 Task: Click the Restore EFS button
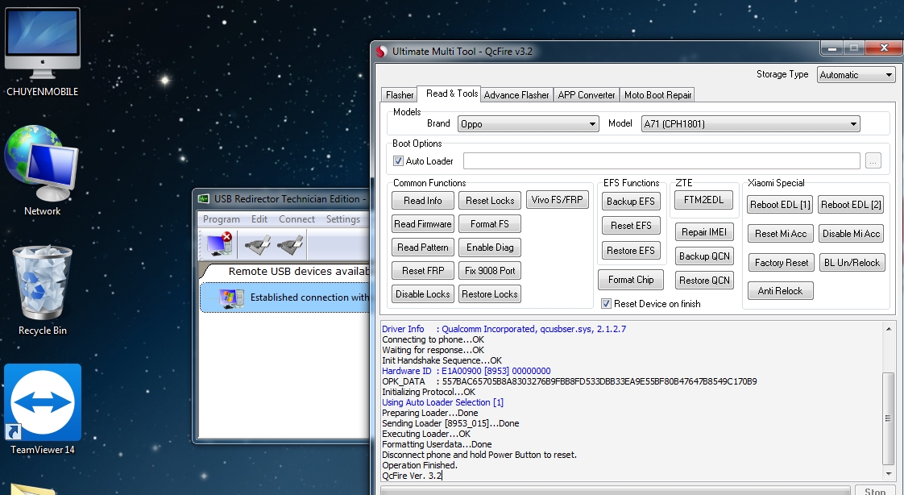tap(631, 251)
